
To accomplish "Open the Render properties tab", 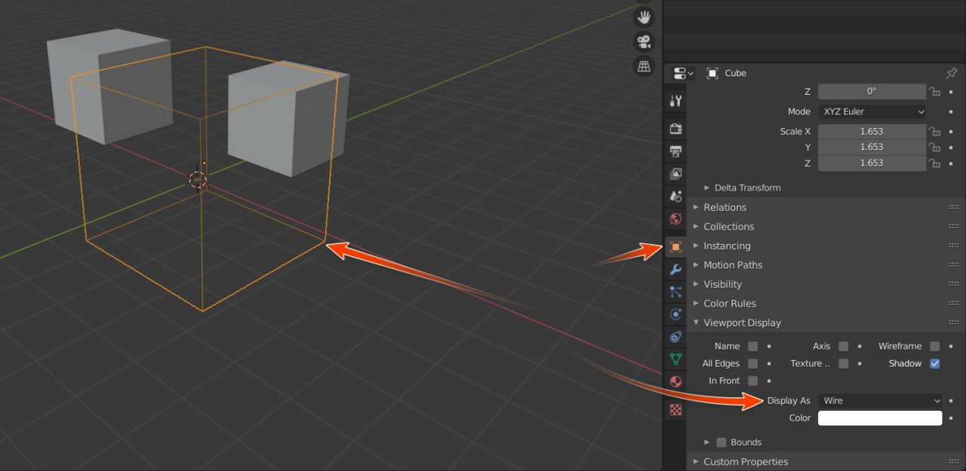I will pyautogui.click(x=676, y=129).
